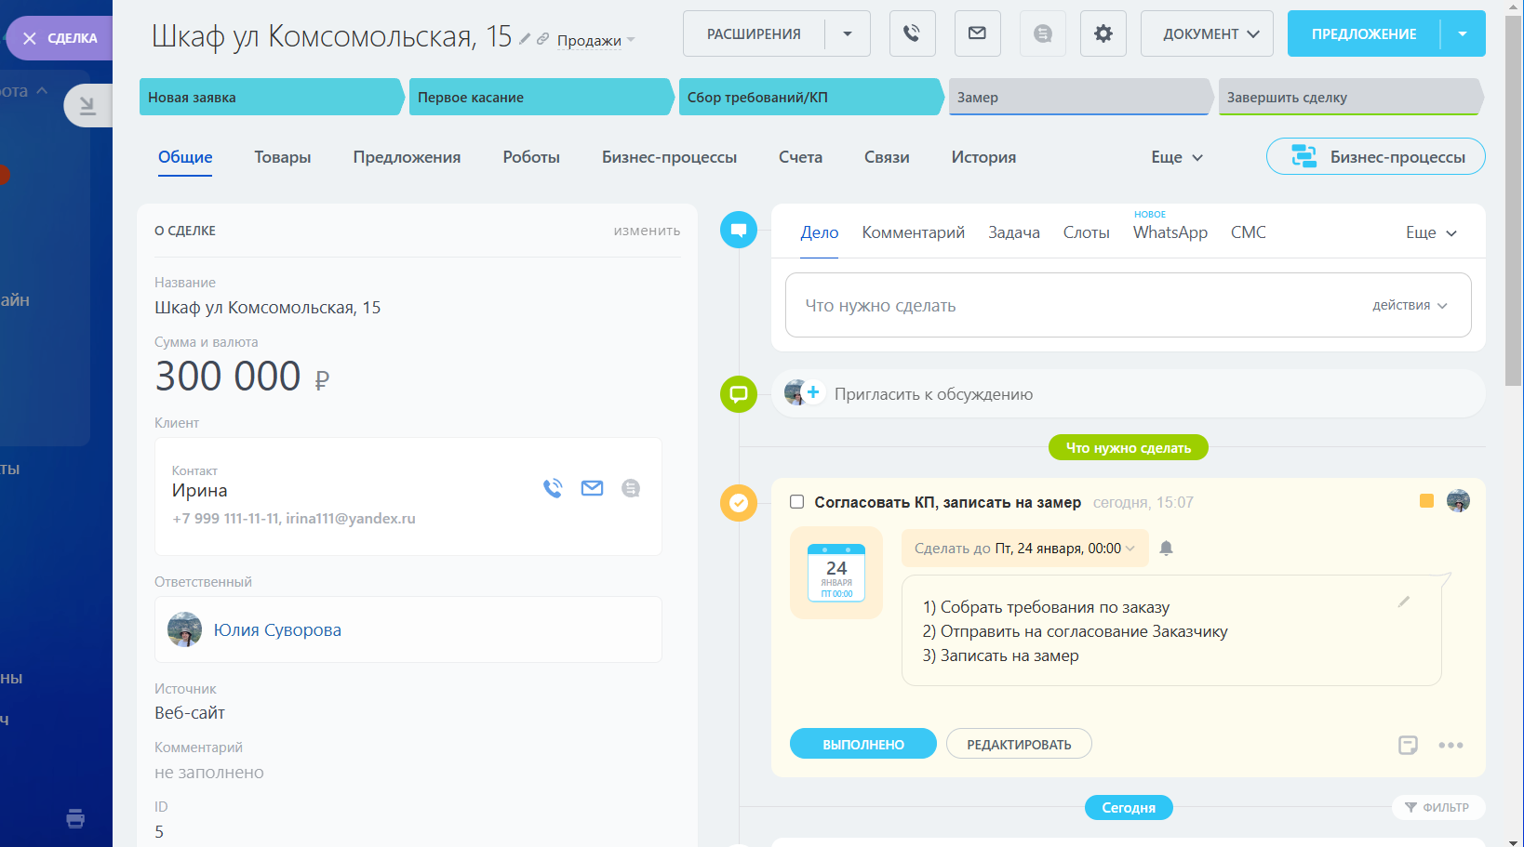Click the изменить link in О сделке
The height and width of the screenshot is (847, 1524).
647,231
